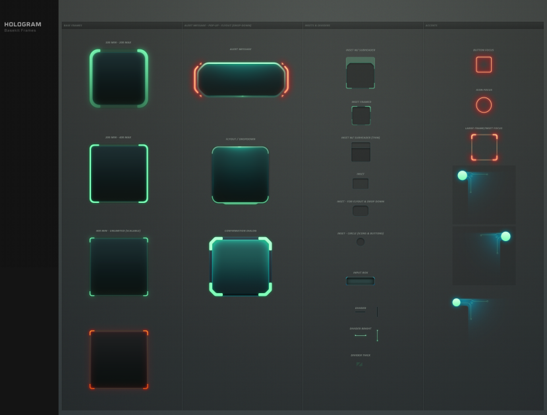Select the red Icon Focus circle

484,105
